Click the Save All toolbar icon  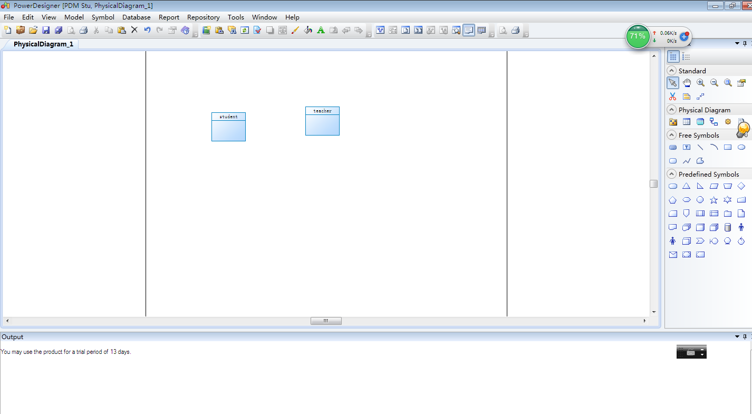pyautogui.click(x=59, y=30)
